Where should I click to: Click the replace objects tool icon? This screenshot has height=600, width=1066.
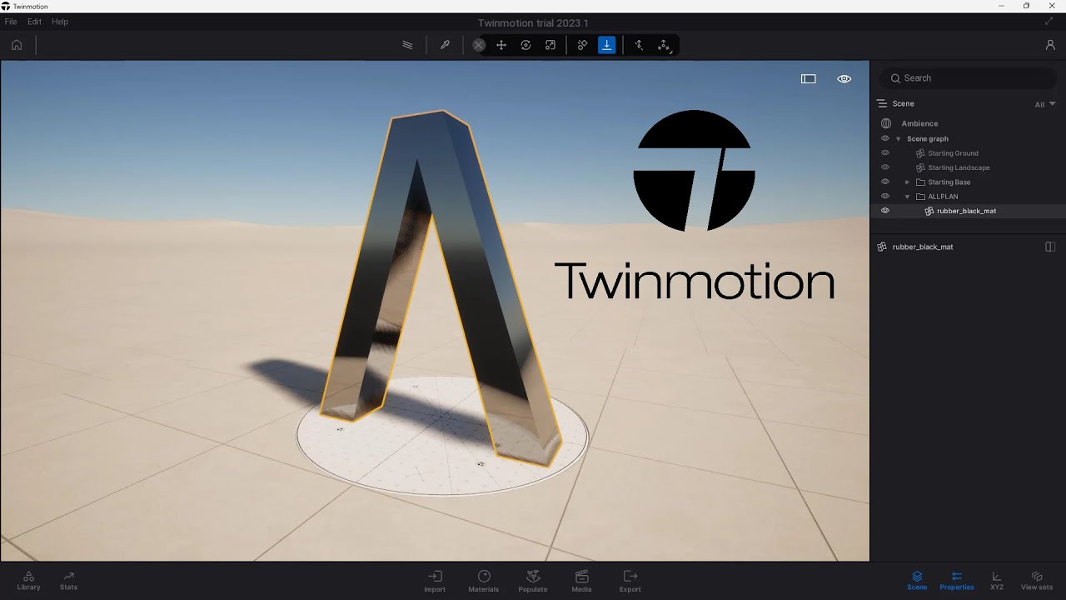coord(583,45)
